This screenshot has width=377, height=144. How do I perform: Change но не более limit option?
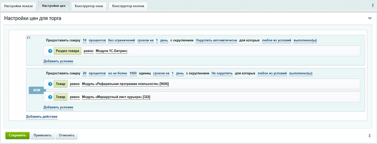117,73
